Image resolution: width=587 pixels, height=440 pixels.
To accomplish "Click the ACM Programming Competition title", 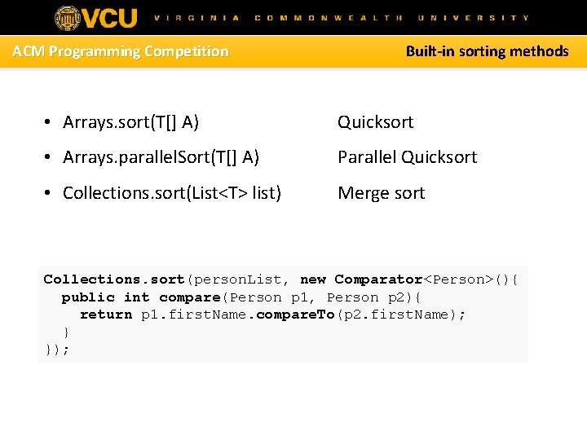I will [120, 51].
